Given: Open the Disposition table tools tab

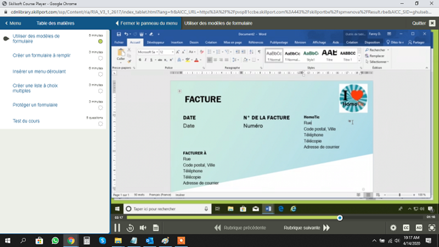Looking at the screenshot, I should [372, 43].
